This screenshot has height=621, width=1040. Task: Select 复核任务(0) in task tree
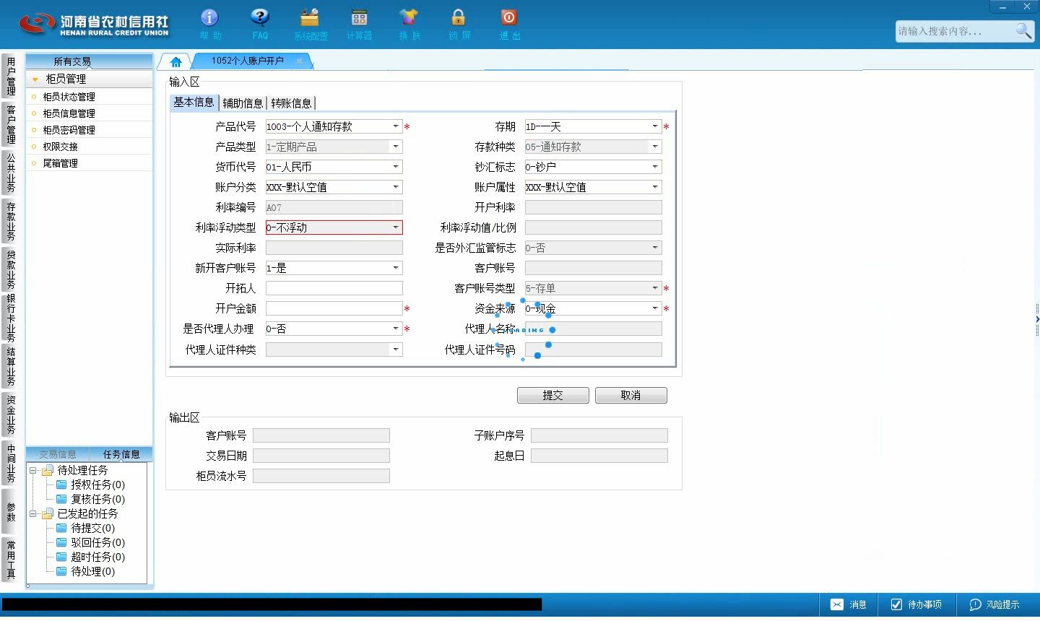coord(97,499)
